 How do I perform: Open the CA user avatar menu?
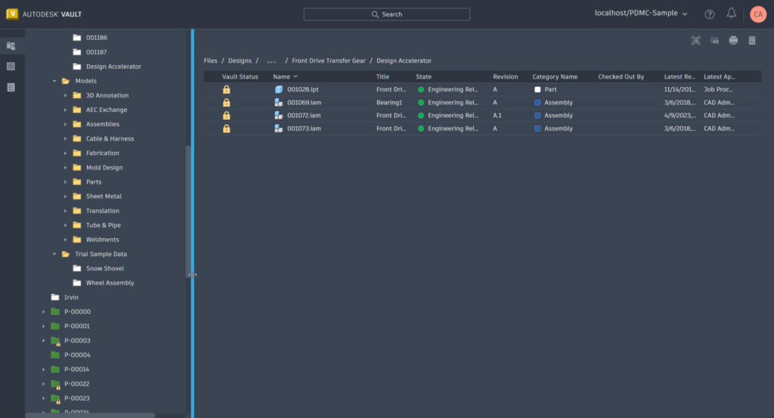click(x=757, y=14)
